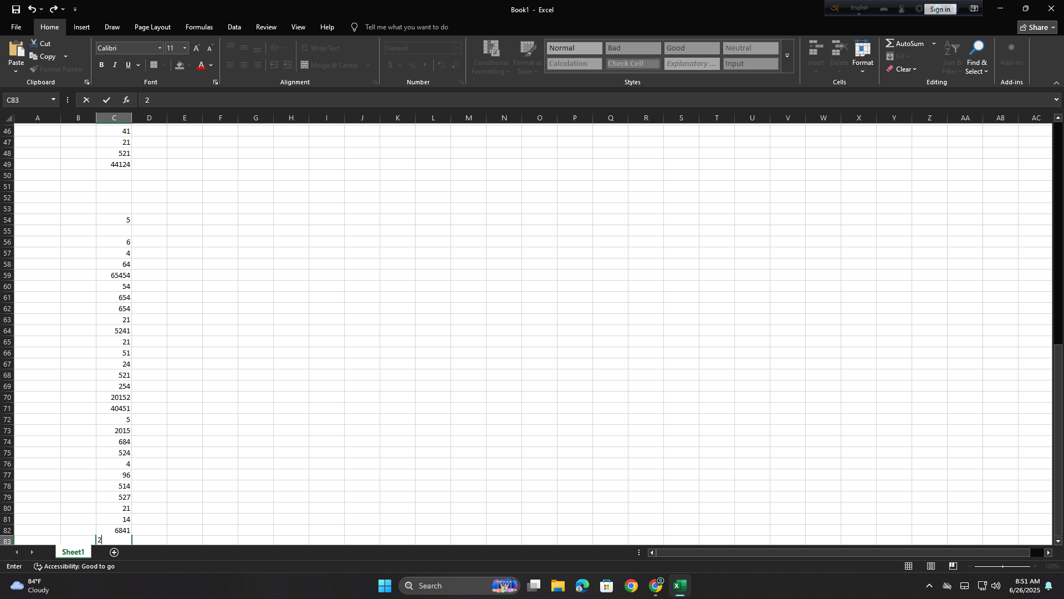Image resolution: width=1064 pixels, height=599 pixels.
Task: Toggle Italic formatting
Action: [x=115, y=65]
